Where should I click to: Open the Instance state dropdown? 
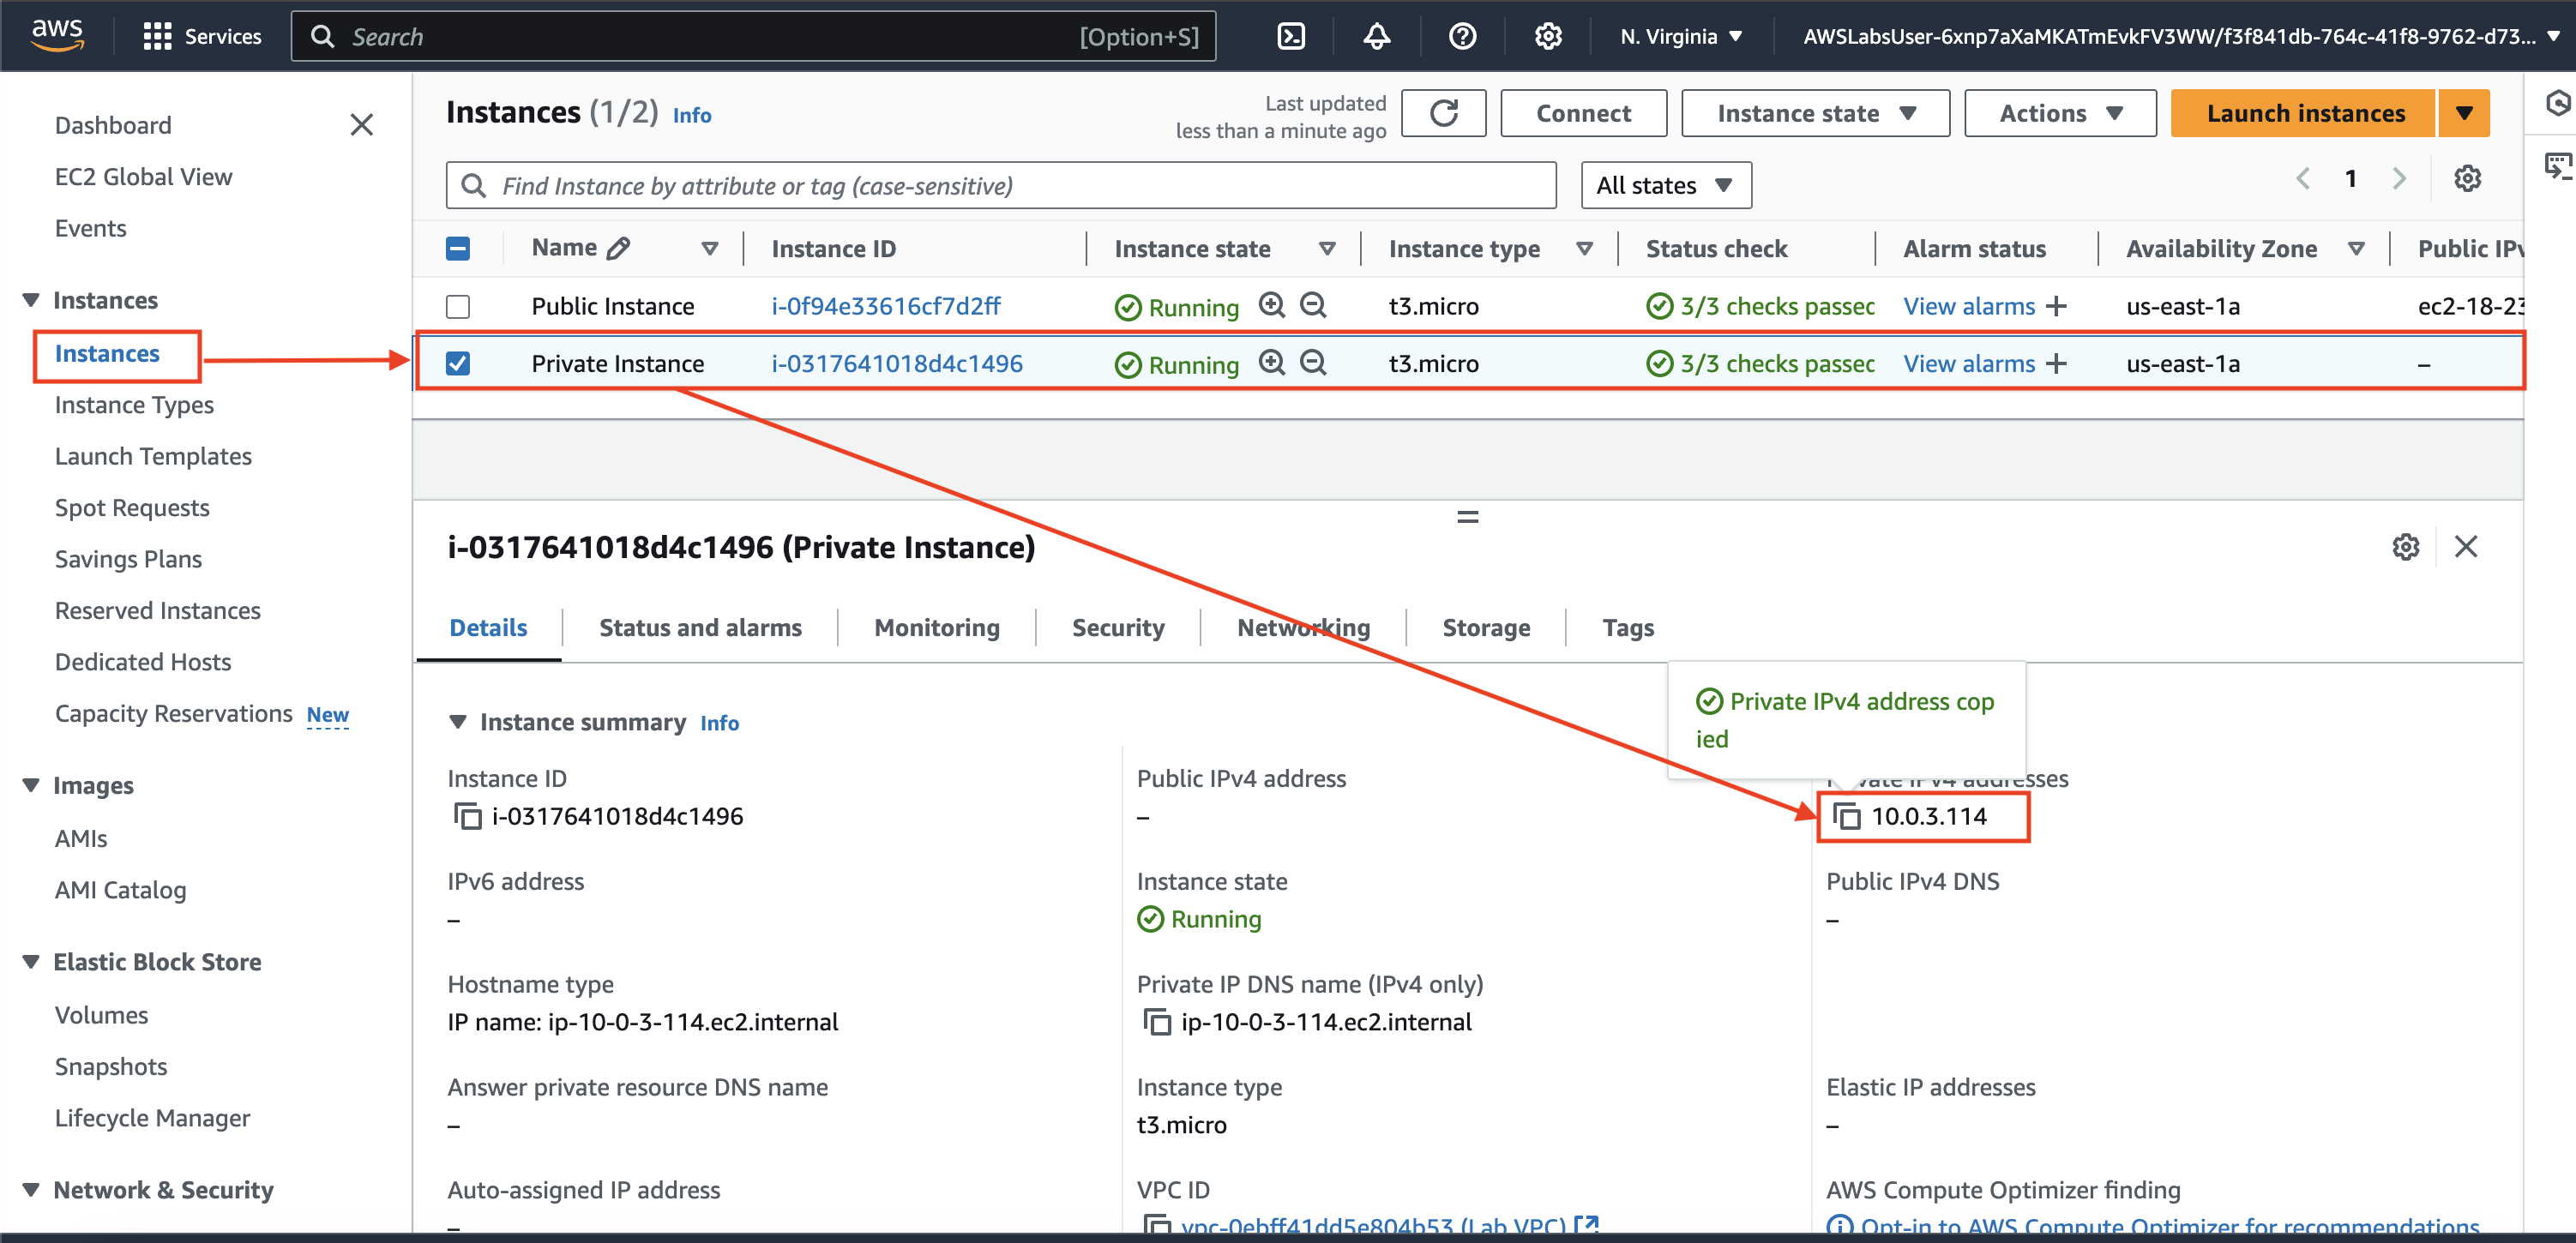[x=1815, y=113]
